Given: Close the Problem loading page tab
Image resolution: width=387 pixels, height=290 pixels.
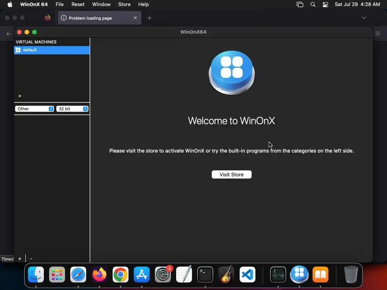Looking at the screenshot, I should (x=135, y=18).
